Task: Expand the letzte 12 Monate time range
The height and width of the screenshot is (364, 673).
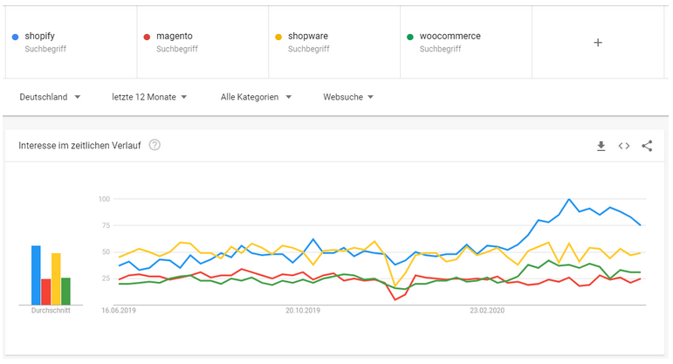Action: [149, 97]
